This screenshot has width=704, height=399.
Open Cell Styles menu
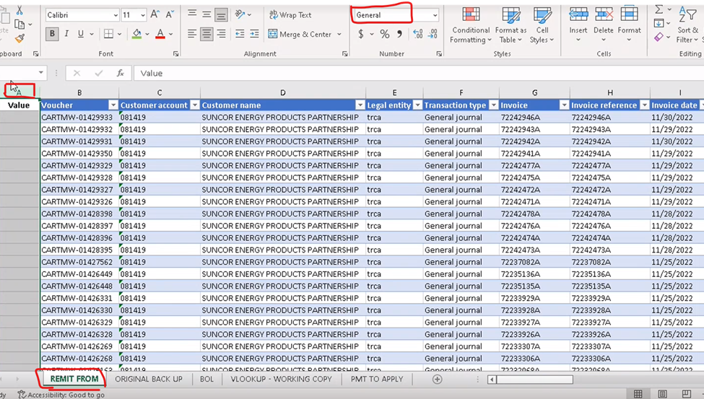542,25
